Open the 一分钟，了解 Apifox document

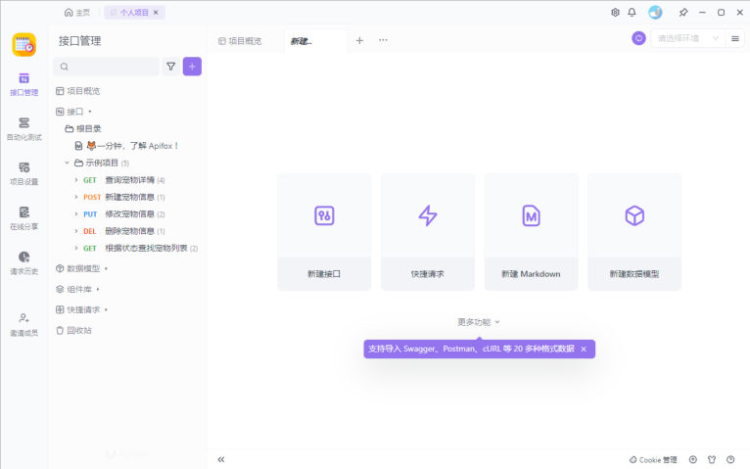126,146
